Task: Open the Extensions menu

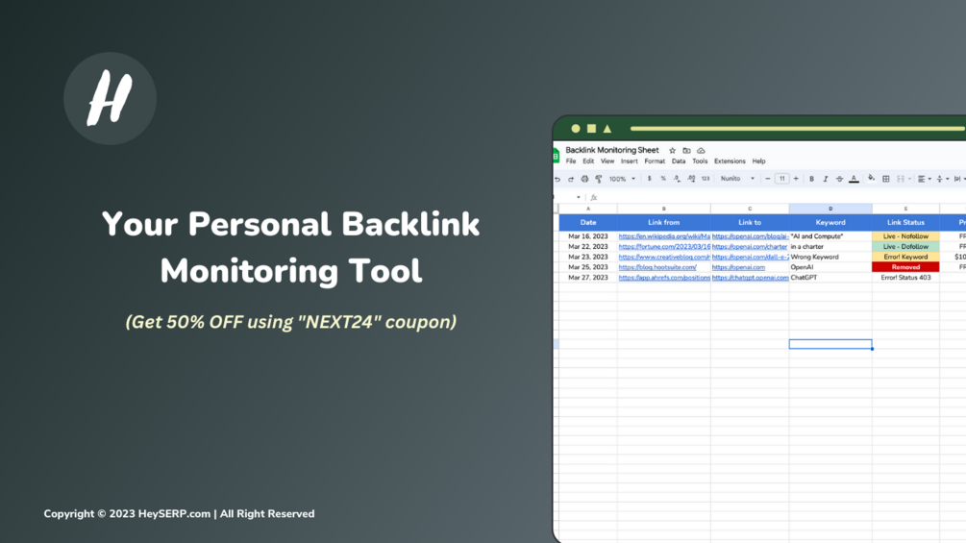Action: click(730, 161)
